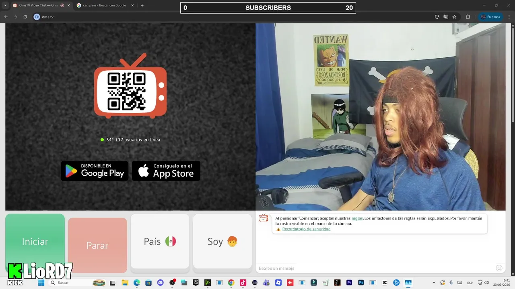
Task: Open Adobe Premiere Pro from the taskbar
Action: [x=349, y=283]
